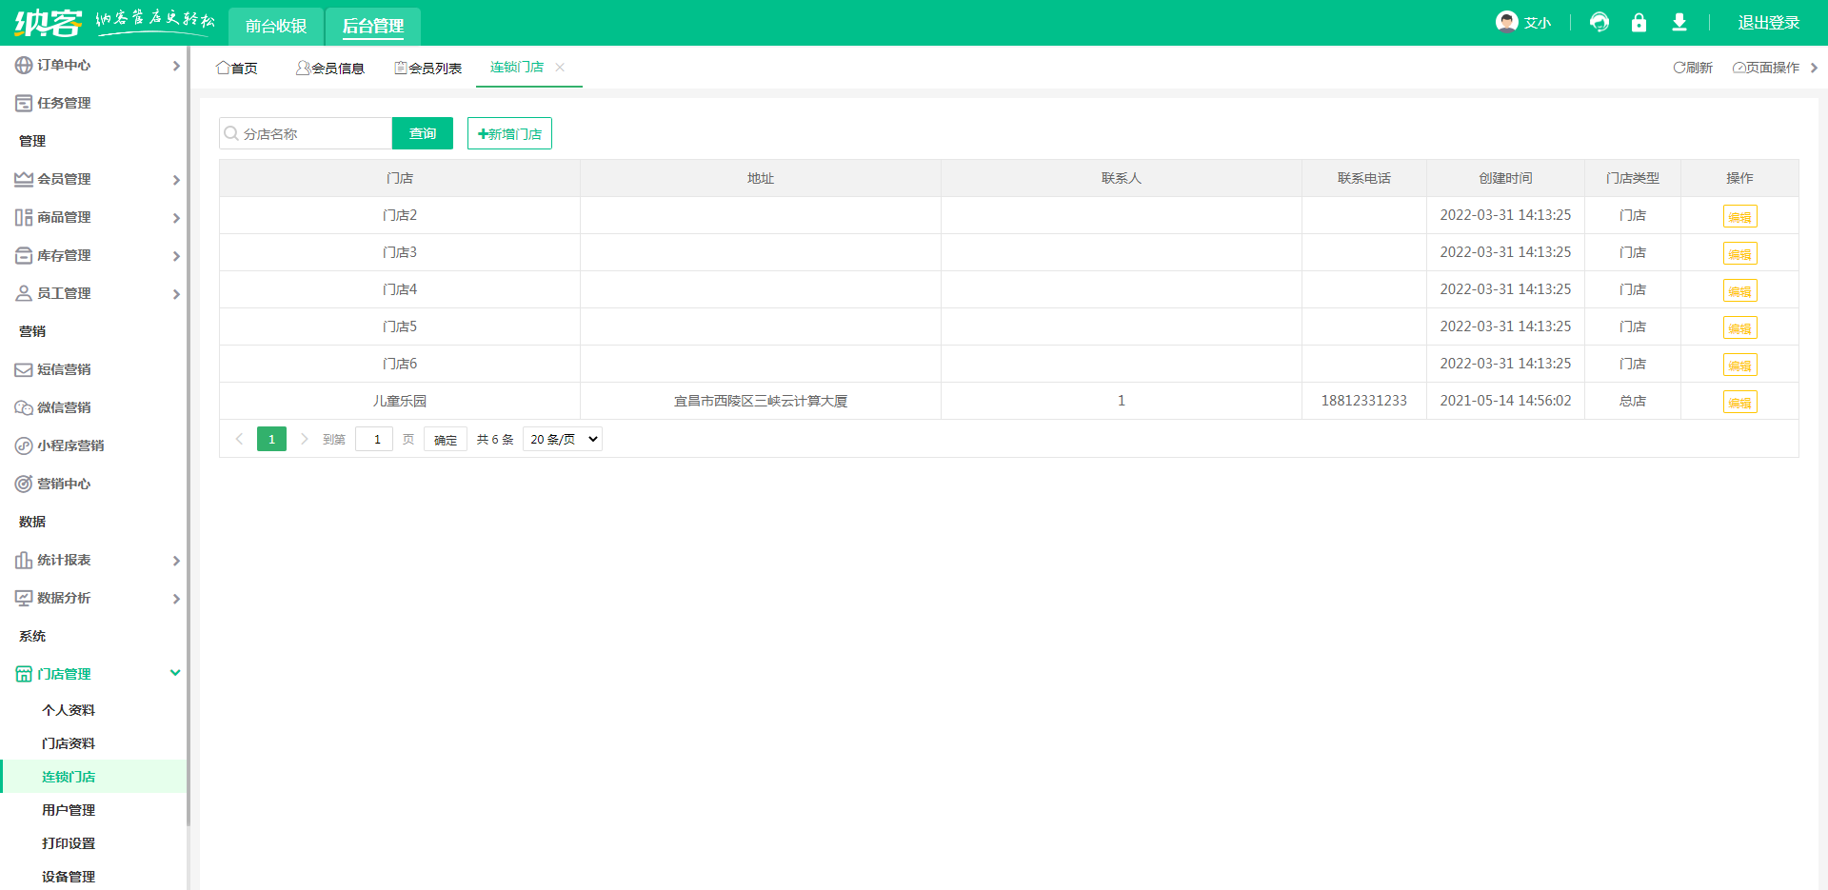Click the customer service headset icon
Image resolution: width=1828 pixels, height=890 pixels.
pyautogui.click(x=1599, y=21)
